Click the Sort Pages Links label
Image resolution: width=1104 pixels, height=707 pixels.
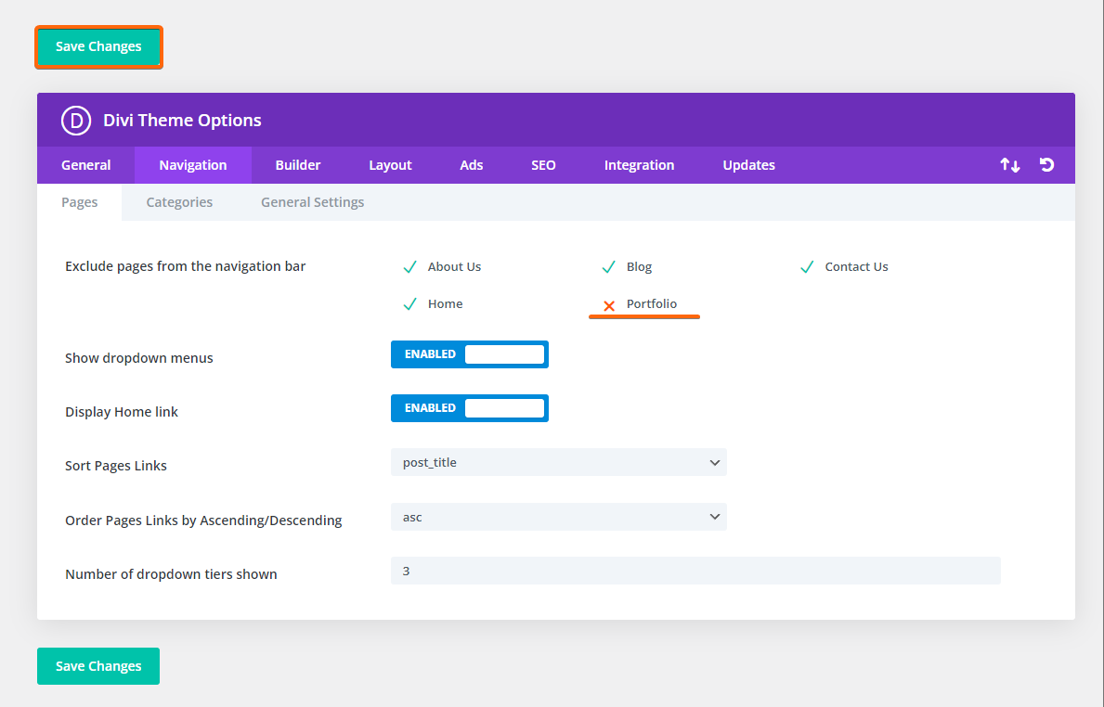coord(115,466)
